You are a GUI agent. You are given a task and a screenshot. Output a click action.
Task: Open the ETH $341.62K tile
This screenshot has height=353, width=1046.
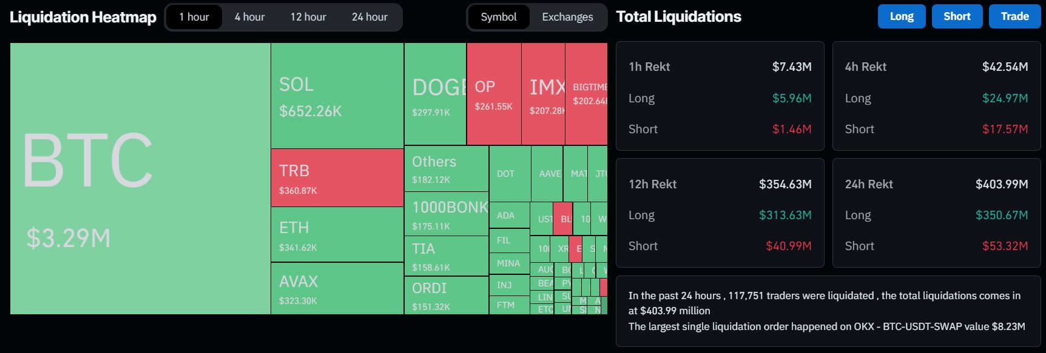337,235
